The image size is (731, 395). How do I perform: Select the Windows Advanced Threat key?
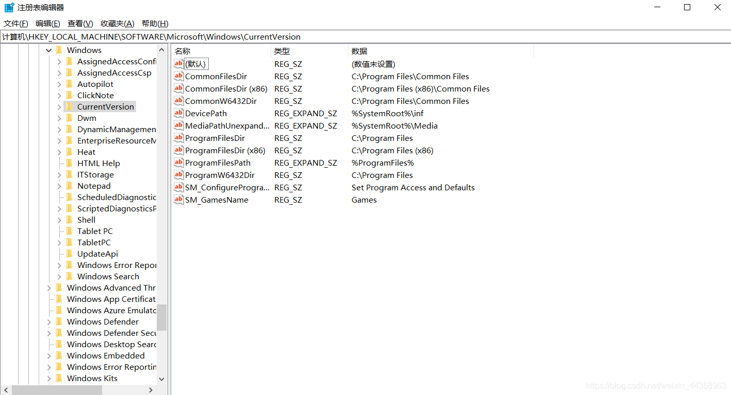point(111,288)
